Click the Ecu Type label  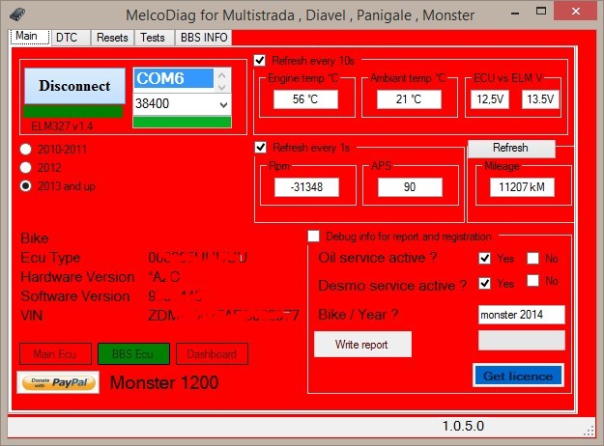(50, 258)
